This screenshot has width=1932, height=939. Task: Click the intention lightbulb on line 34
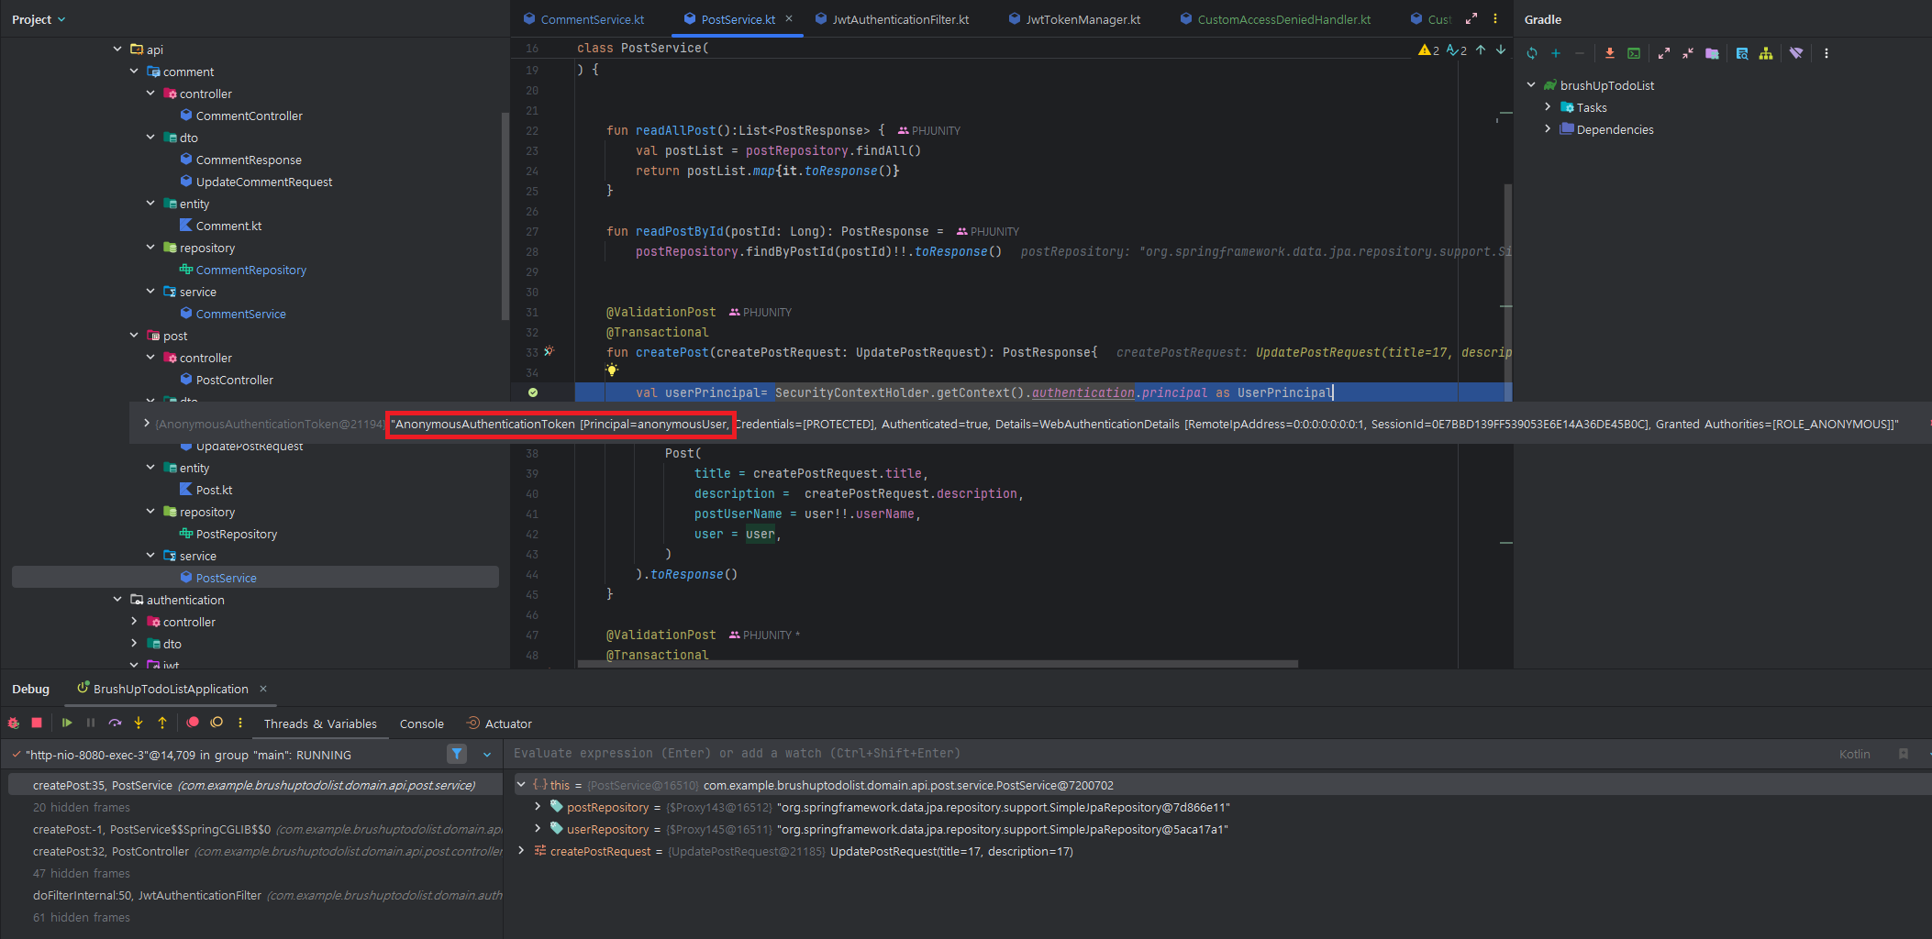[612, 370]
